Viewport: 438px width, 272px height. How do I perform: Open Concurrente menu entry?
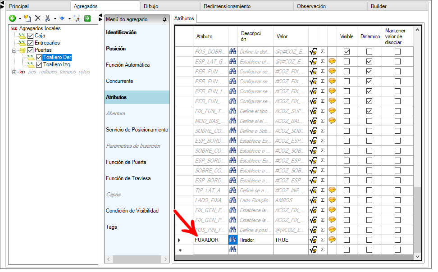tap(119, 81)
